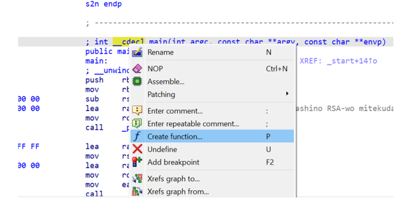Click the main: label
The width and height of the screenshot is (410, 204).
pyautogui.click(x=96, y=61)
